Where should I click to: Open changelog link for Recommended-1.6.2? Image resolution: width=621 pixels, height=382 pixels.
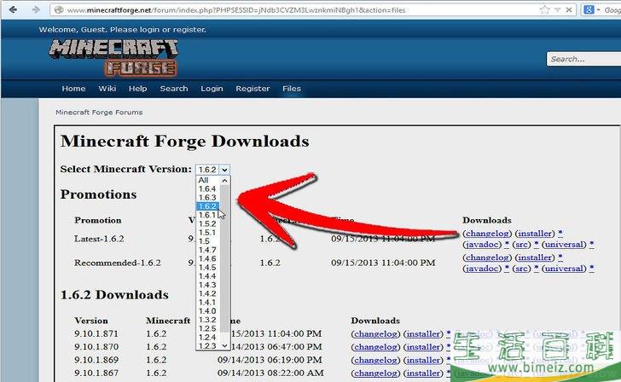point(487,258)
